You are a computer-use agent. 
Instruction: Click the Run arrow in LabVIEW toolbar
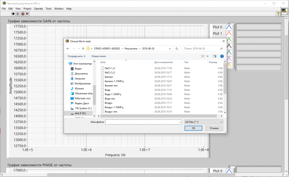pyautogui.click(x=13, y=14)
